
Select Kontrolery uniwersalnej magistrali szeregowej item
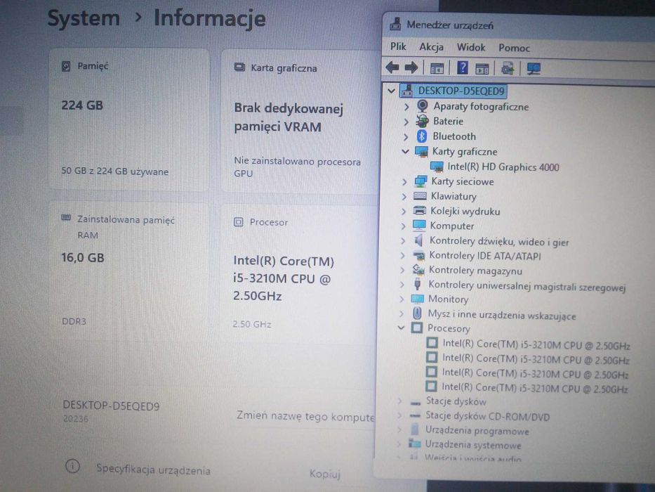point(527,286)
